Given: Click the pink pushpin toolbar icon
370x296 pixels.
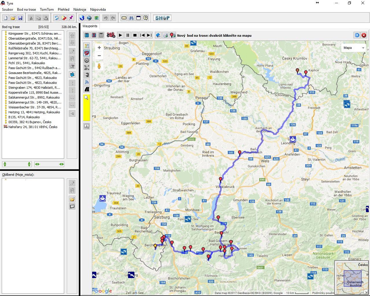Looking at the screenshot, I should (71, 18).
